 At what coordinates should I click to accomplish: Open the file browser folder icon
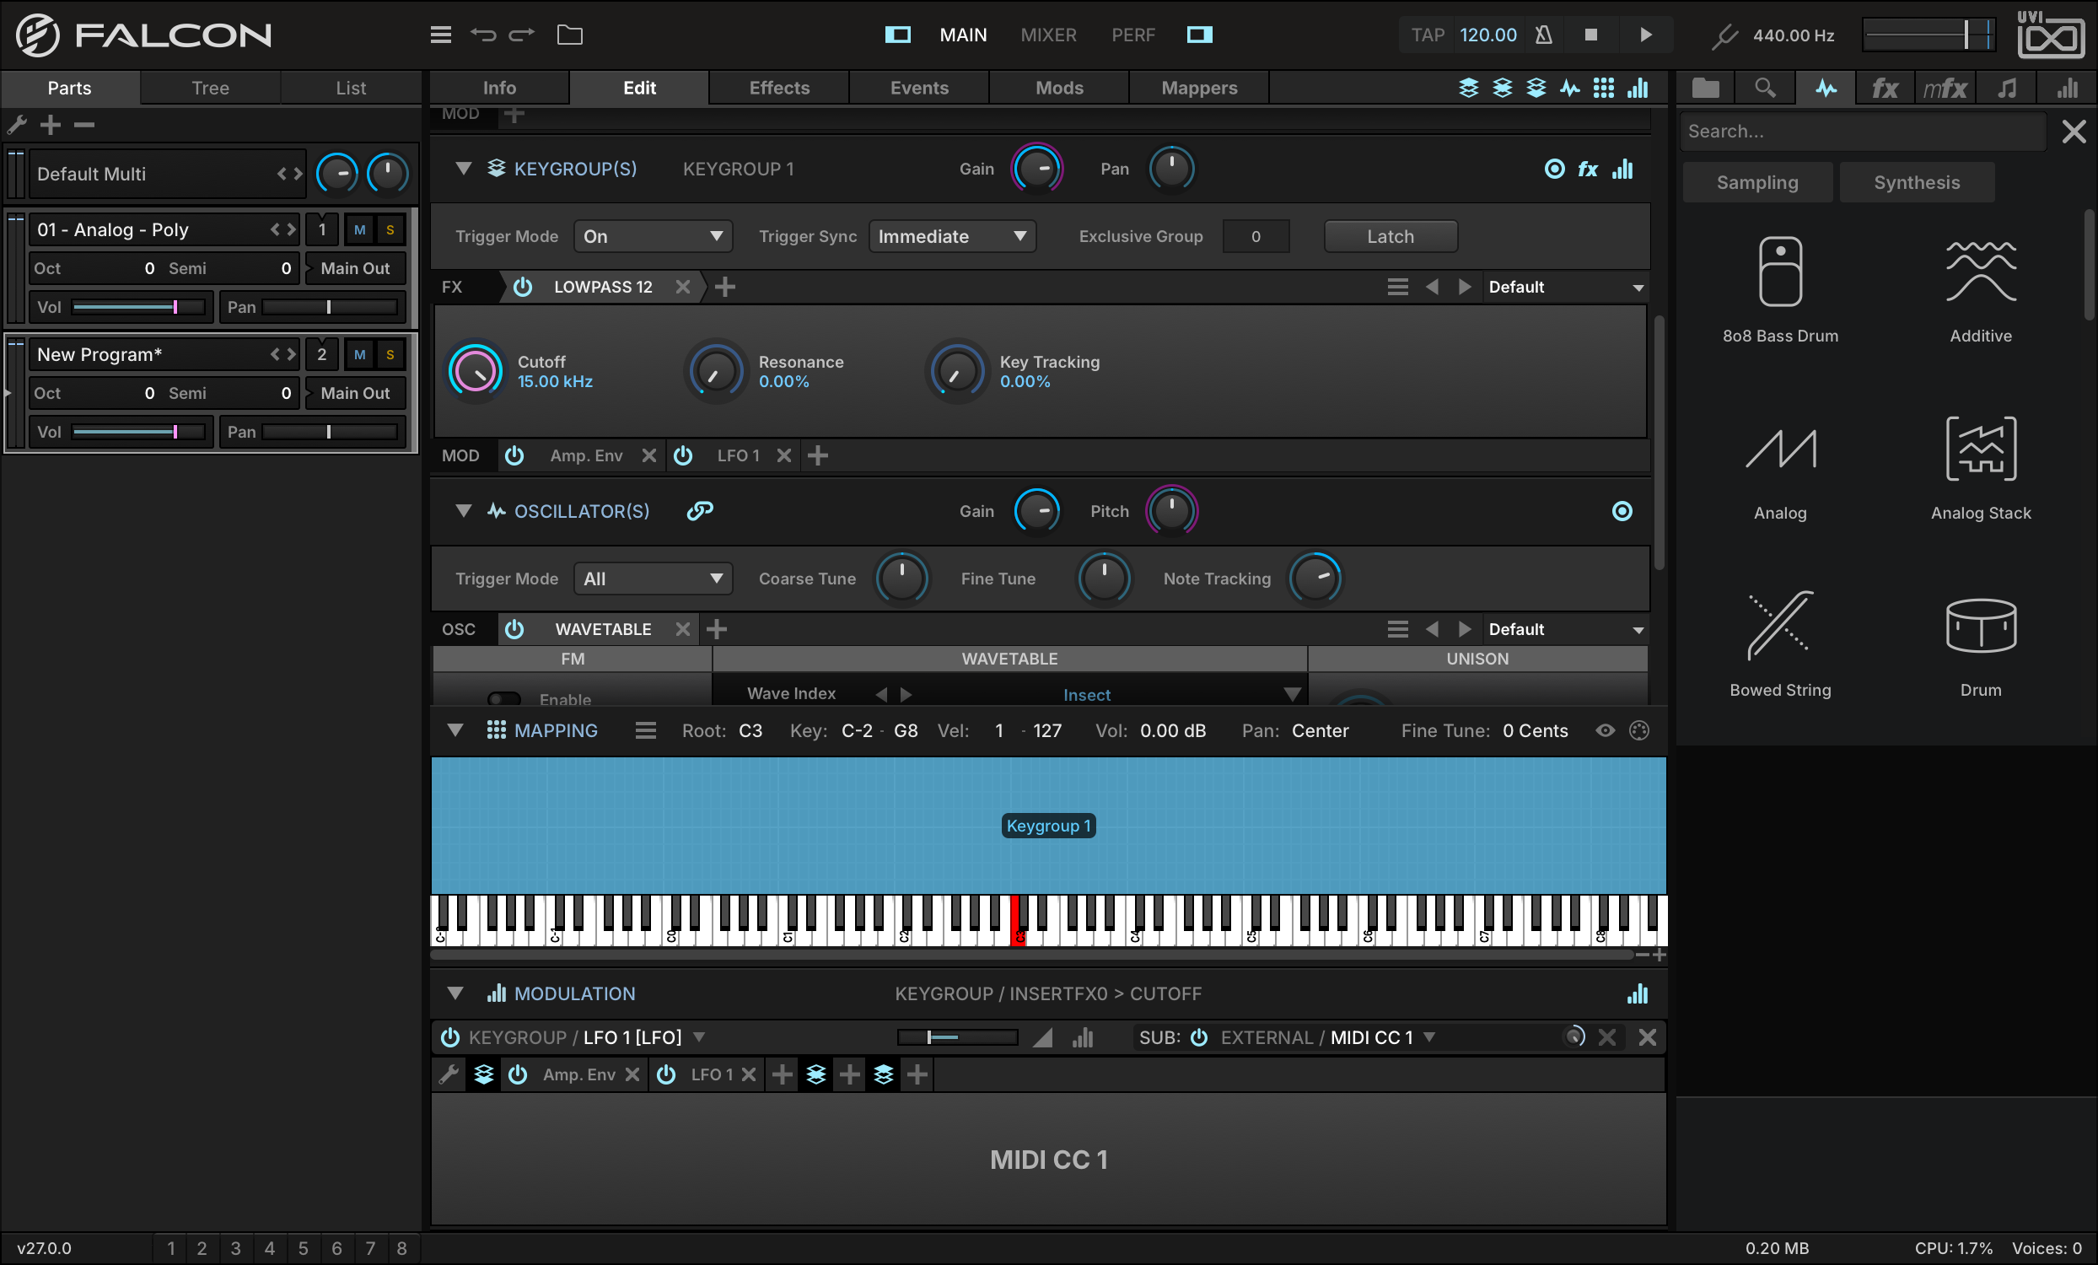click(x=570, y=35)
